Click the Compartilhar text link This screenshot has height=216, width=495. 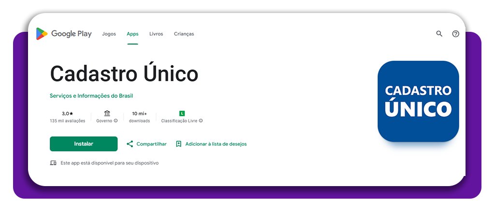(151, 144)
